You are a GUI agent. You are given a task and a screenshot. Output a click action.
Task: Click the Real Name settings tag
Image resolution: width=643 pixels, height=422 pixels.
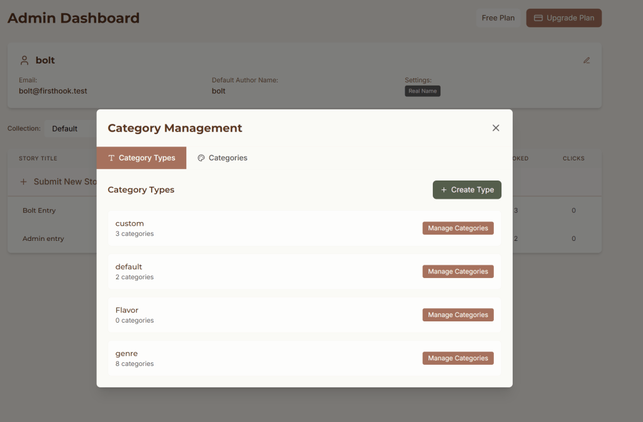pyautogui.click(x=422, y=91)
